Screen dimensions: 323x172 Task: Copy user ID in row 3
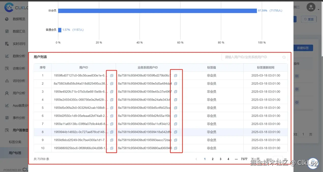tap(112, 92)
